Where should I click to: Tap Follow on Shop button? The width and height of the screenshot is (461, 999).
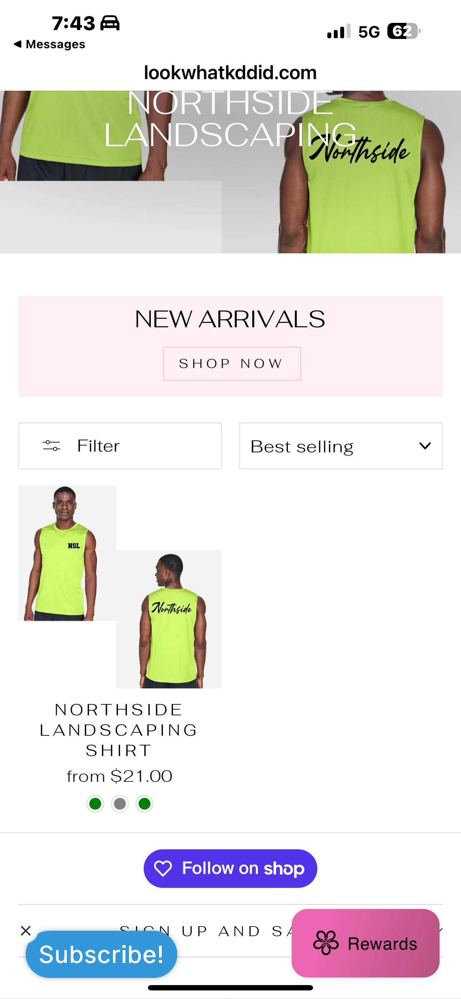tap(230, 868)
